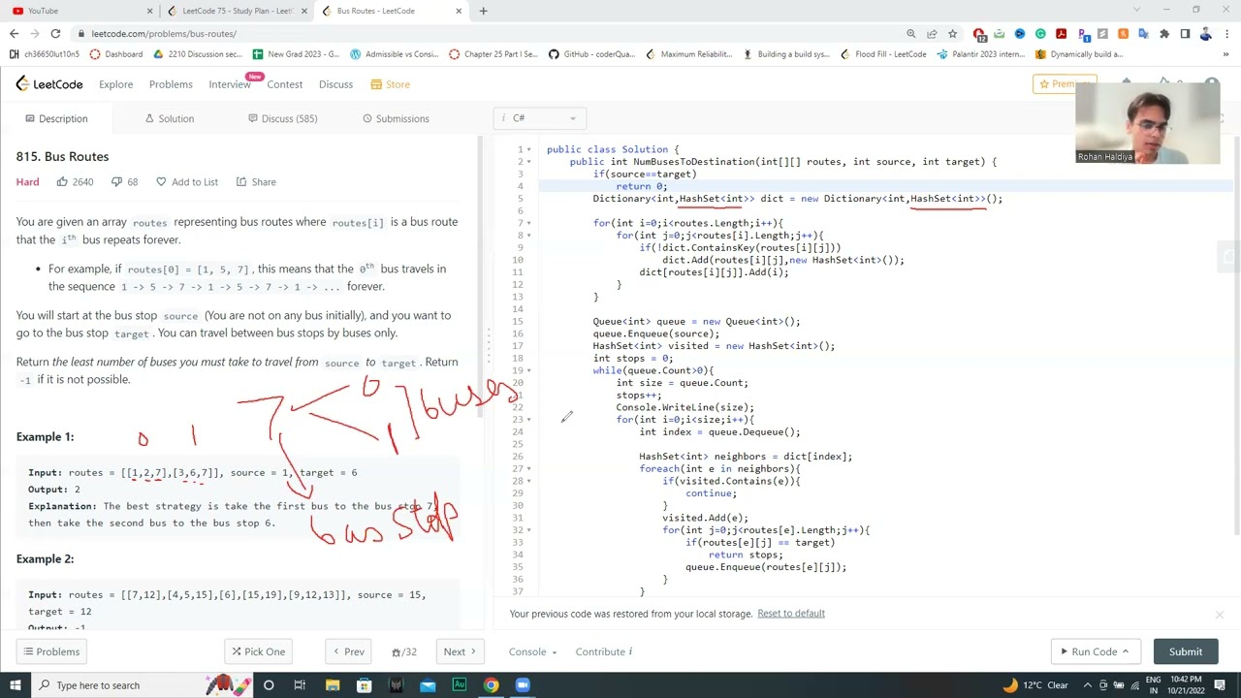Click the zoom magnifier icon in address bar

coord(911,33)
